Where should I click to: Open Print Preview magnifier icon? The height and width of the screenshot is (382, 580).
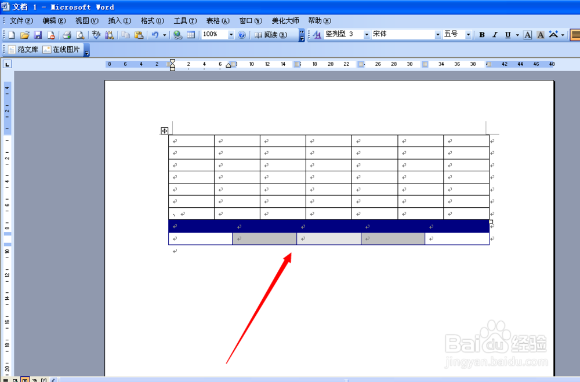coord(80,35)
